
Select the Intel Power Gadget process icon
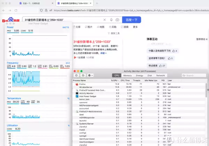point(77,96)
